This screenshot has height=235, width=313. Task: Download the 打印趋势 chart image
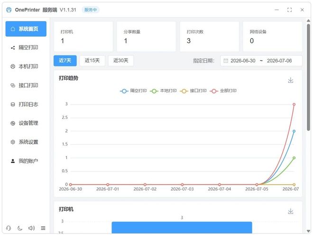pyautogui.click(x=291, y=80)
